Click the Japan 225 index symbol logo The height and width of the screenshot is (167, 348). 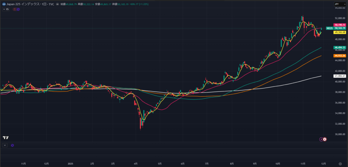(3, 4)
